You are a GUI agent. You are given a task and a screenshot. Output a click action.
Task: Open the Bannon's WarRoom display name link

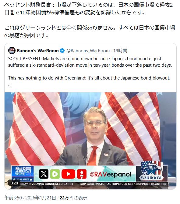(x=37, y=50)
